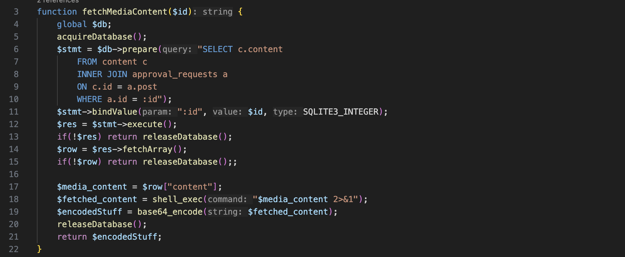Click the acquireDatabase call
Screen dimensions: 625x257
tap(95, 37)
